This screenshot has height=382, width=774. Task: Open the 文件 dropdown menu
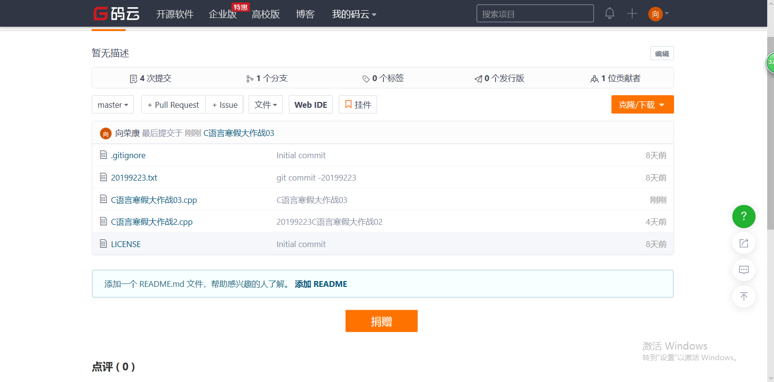tap(265, 105)
